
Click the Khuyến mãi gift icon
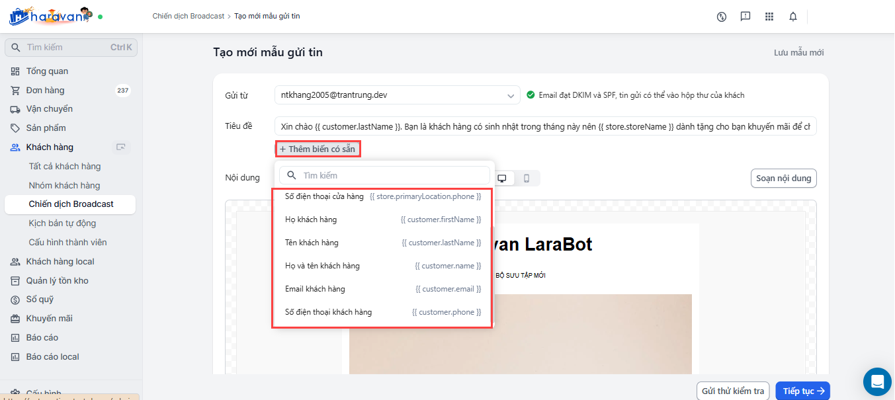(15, 319)
